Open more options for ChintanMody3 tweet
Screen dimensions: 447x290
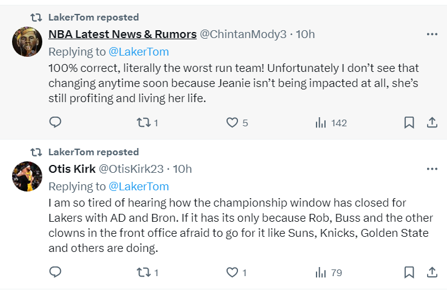tap(432, 34)
